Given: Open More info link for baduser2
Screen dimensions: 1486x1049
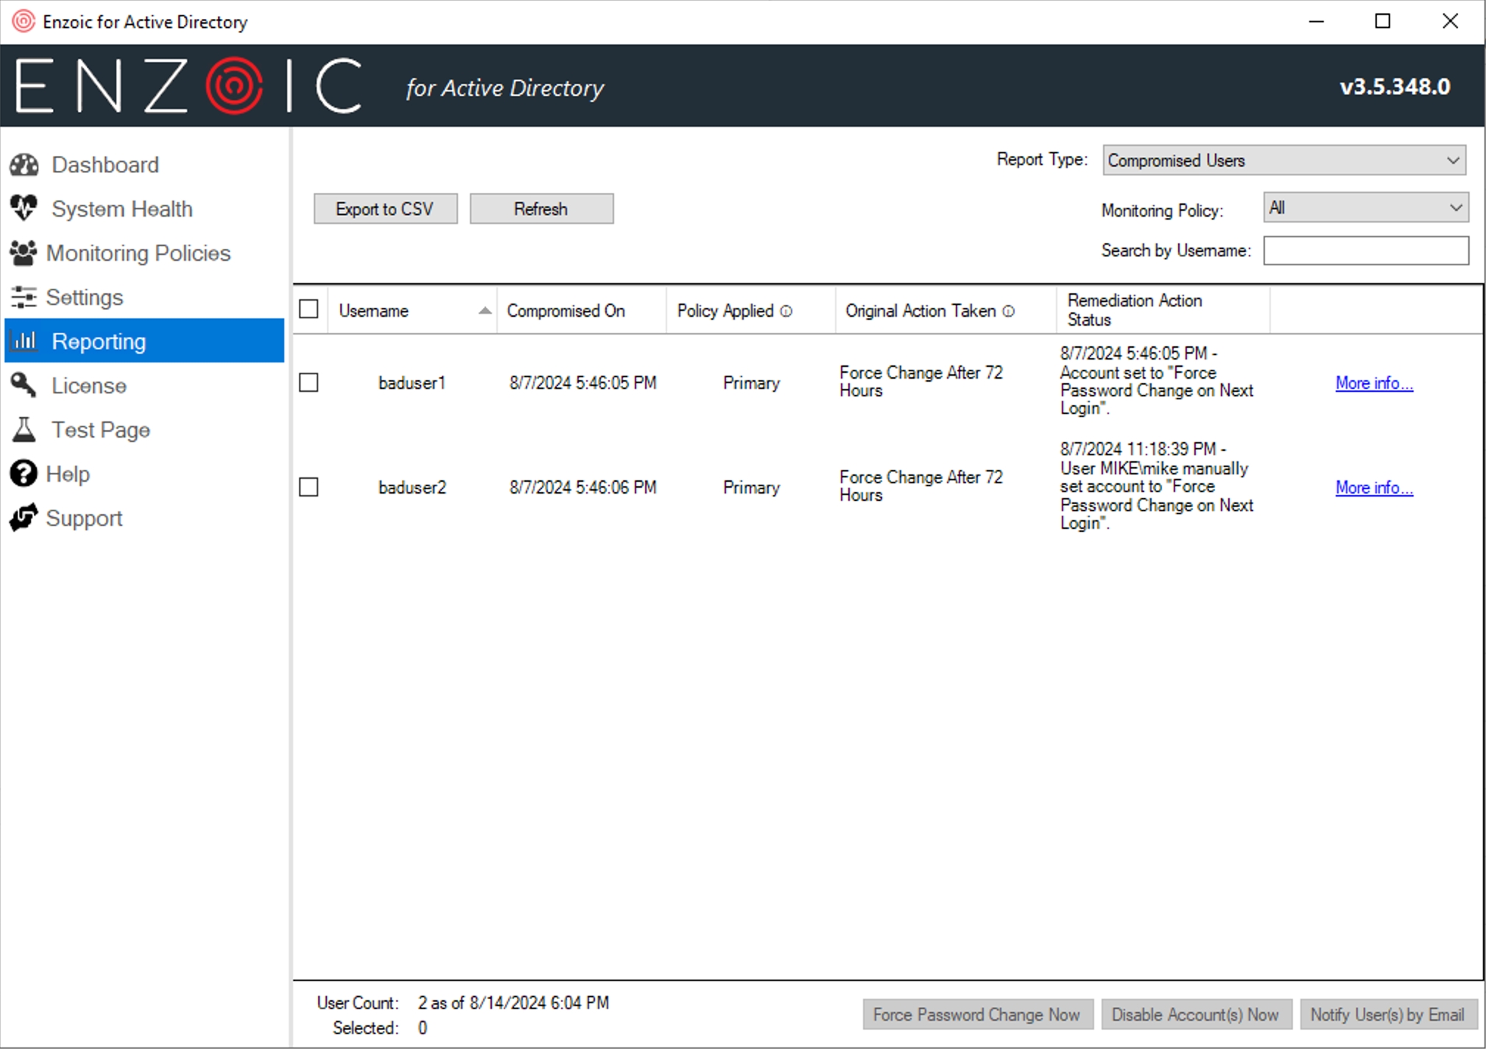Looking at the screenshot, I should (x=1373, y=487).
